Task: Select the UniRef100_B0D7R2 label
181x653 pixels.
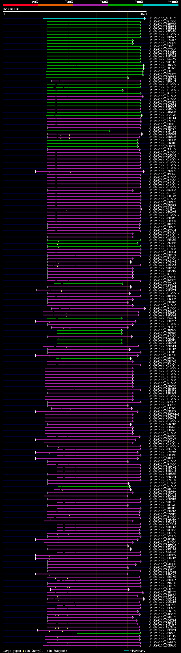Action: click(x=162, y=78)
